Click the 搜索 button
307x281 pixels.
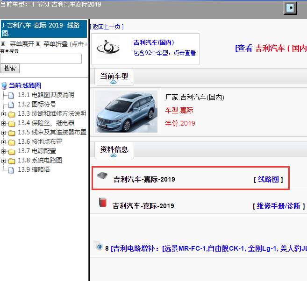click(10, 69)
